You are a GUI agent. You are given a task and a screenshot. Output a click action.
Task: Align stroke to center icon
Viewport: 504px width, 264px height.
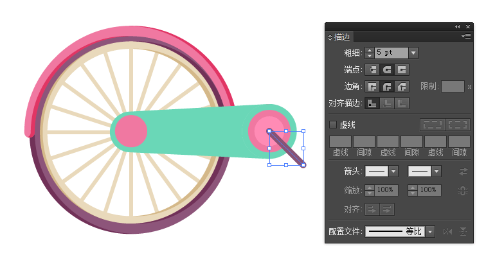372,103
